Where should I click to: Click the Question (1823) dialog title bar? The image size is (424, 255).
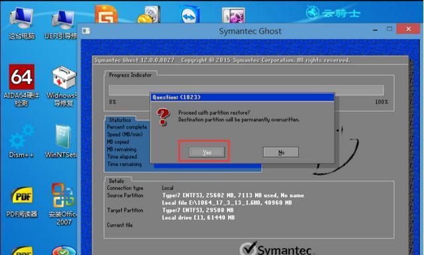pos(242,97)
